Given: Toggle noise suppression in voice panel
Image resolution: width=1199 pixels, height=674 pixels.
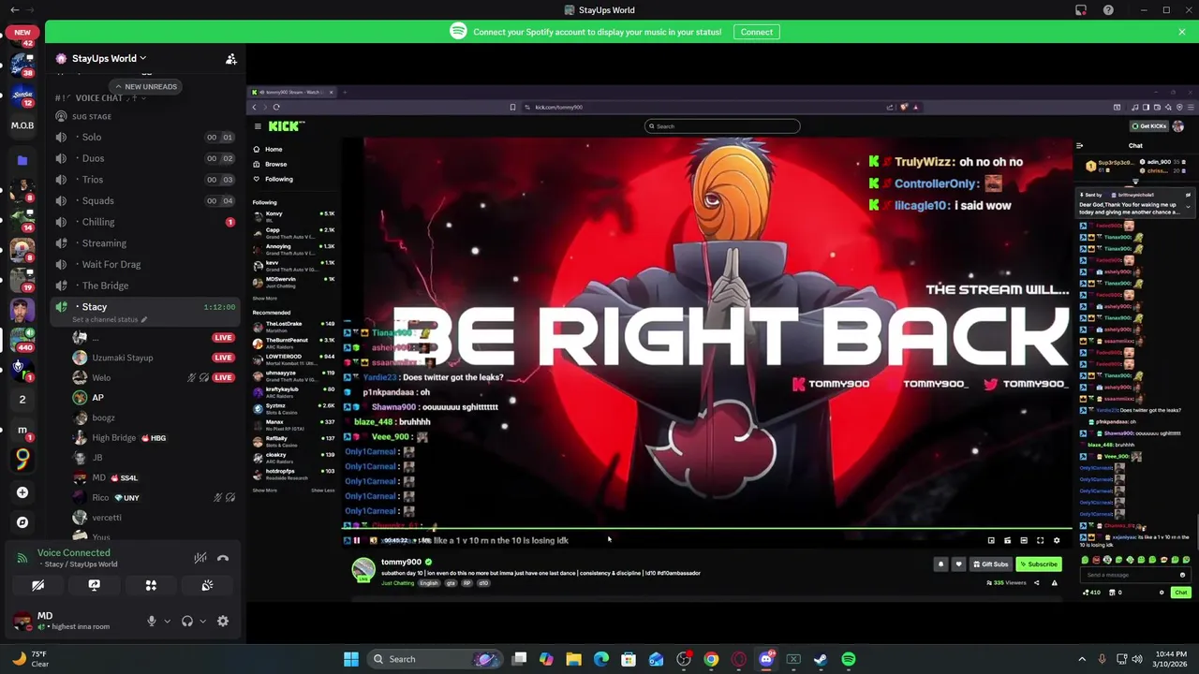Looking at the screenshot, I should 200,558.
